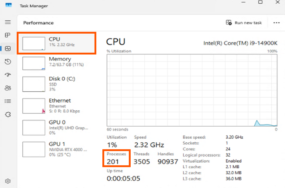Select the Memory performance item
The height and width of the screenshot is (188, 285).
(x=57, y=63)
